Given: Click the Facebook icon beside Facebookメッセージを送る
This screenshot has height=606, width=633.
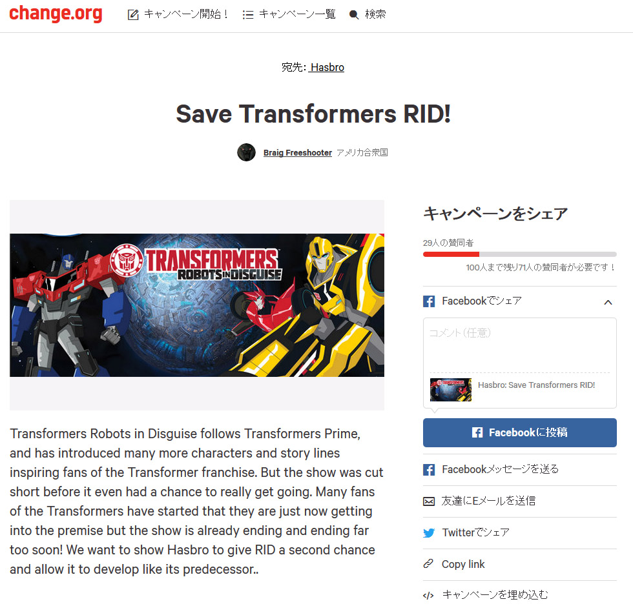Looking at the screenshot, I should (429, 470).
